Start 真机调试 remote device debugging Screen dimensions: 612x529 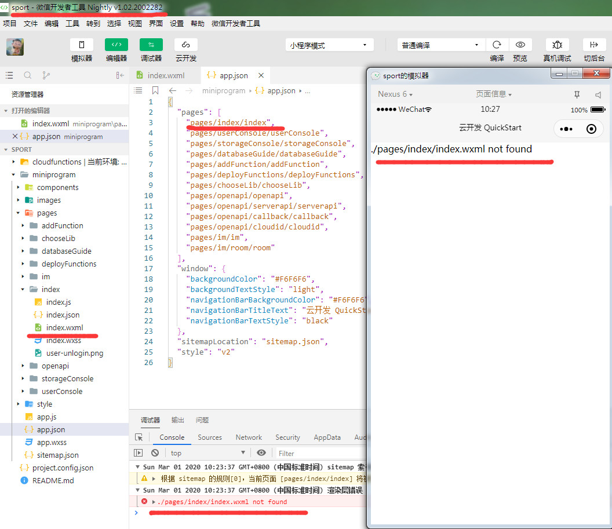click(x=557, y=45)
